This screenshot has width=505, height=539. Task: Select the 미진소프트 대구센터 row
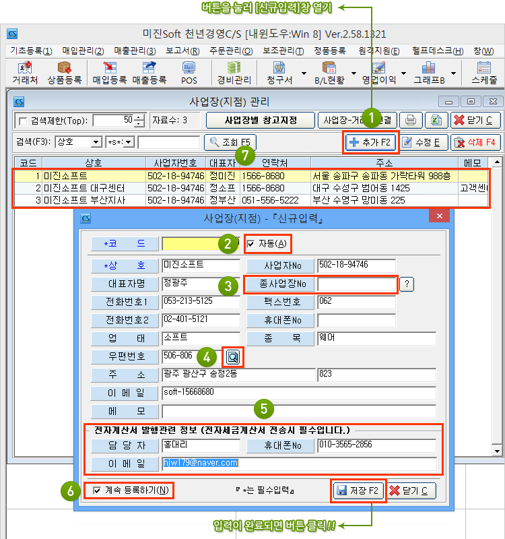tap(250, 189)
